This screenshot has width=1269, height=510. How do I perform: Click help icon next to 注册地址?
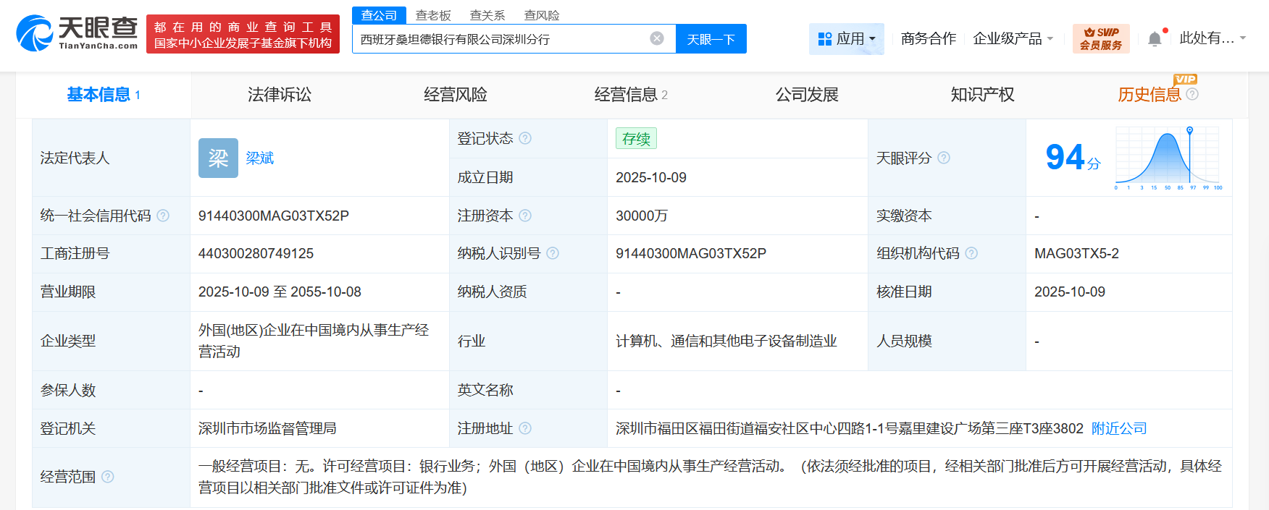click(525, 428)
